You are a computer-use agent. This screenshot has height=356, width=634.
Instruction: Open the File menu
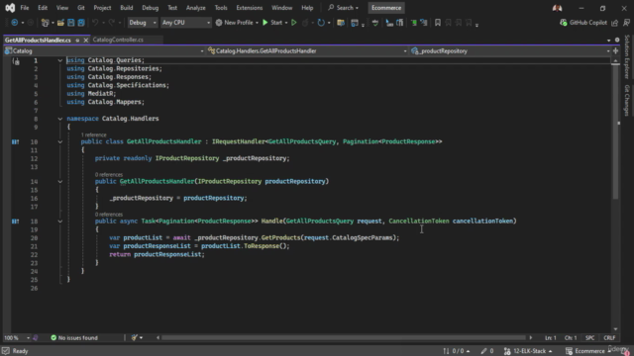tap(25, 8)
